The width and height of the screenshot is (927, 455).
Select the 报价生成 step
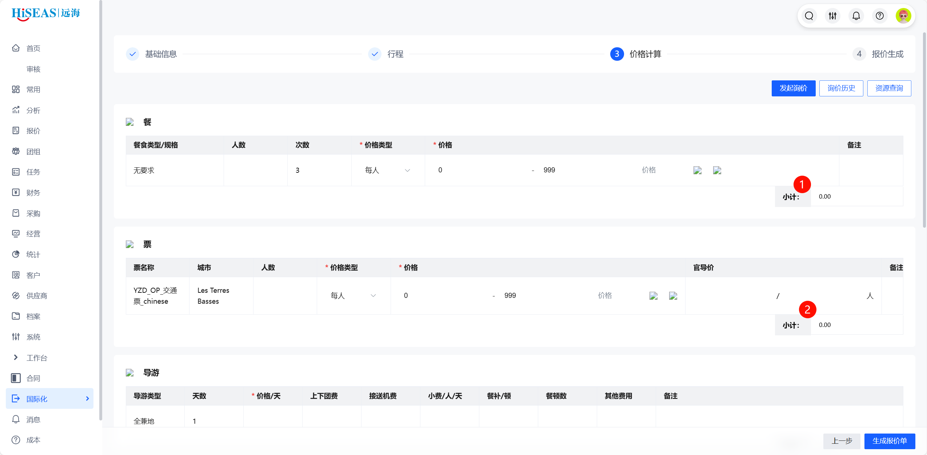(x=878, y=54)
